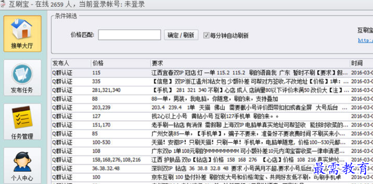This screenshot has width=373, height=184.
Task: Open the 接单大厅 house icon
Action: (x=22, y=33)
